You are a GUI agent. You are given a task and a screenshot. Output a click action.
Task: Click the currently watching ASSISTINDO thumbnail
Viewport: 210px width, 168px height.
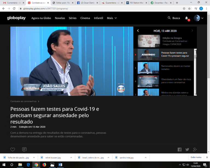148,54
